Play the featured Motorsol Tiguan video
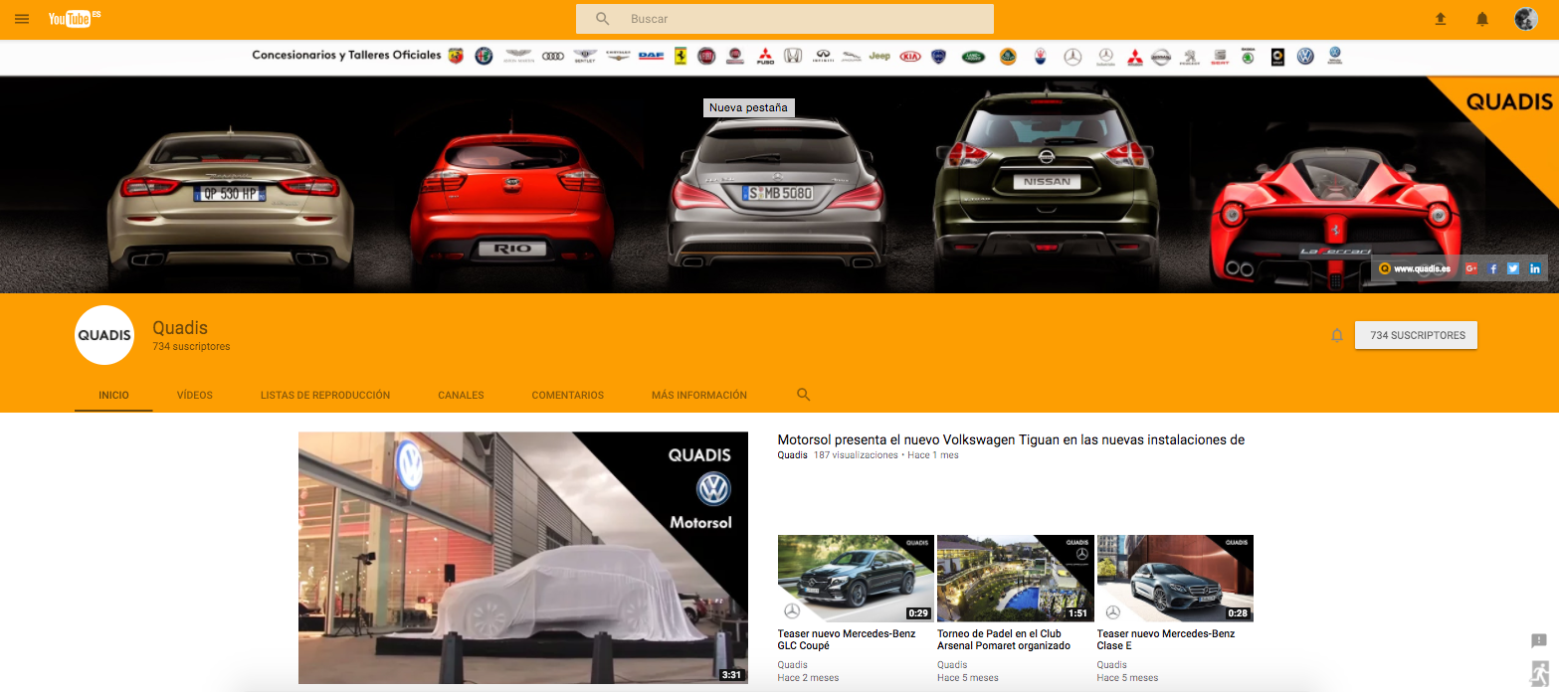The height and width of the screenshot is (692, 1559). coord(523,558)
